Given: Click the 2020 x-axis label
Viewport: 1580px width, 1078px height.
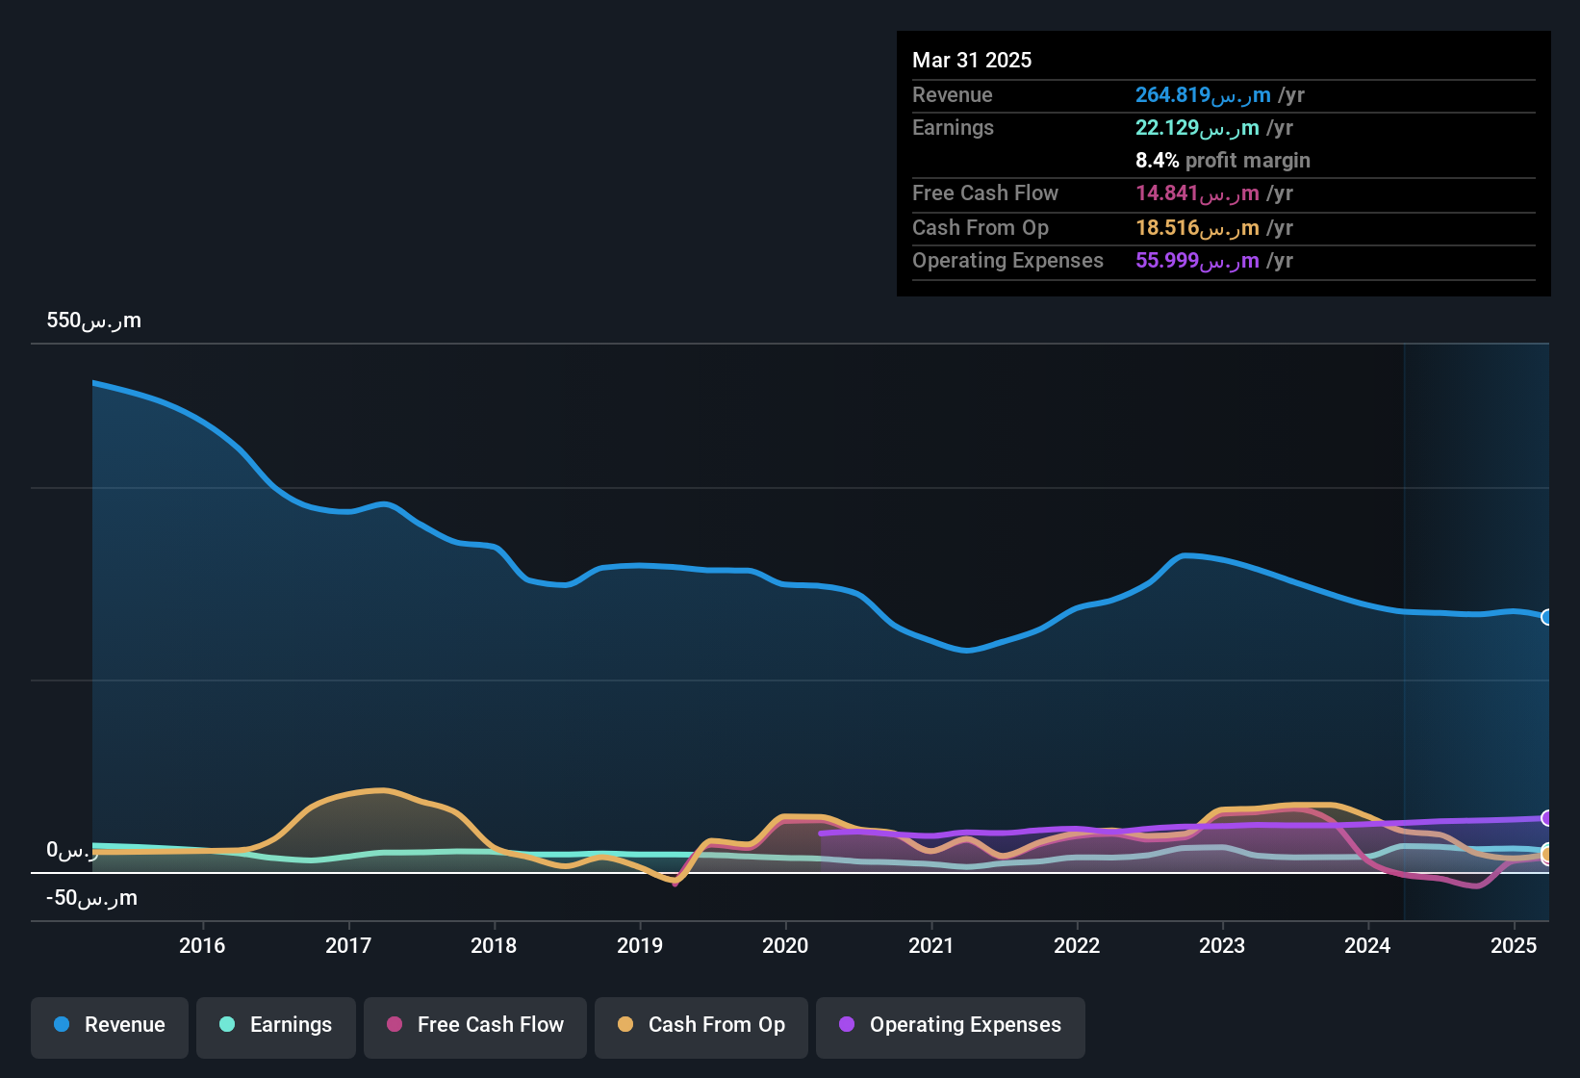Looking at the screenshot, I should (785, 945).
